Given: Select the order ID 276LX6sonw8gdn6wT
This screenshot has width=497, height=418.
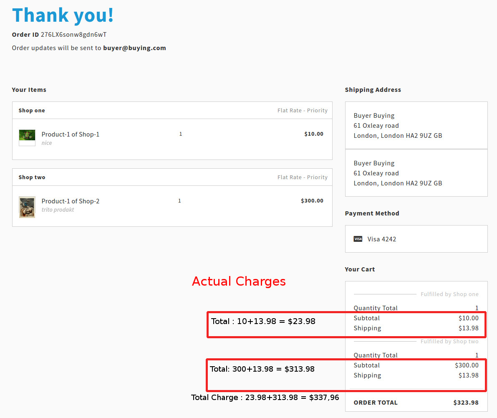Looking at the screenshot, I should [x=73, y=35].
